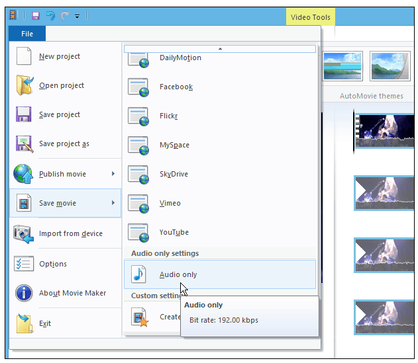Click the checklist icon for Options
This screenshot has height=363, width=418.
24,264
